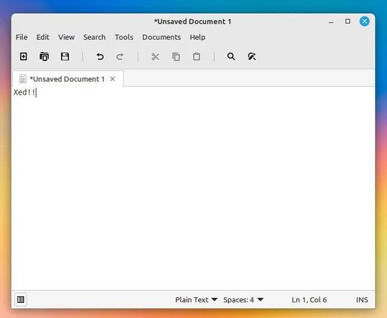Image resolution: width=387 pixels, height=318 pixels.
Task: Copy selection with toolbar copy icon
Action: [x=176, y=57]
